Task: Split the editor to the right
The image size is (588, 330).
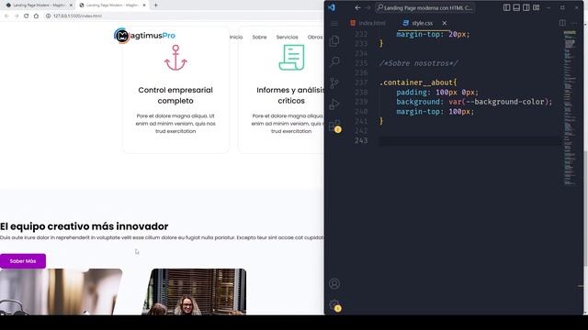Action: coord(562,23)
